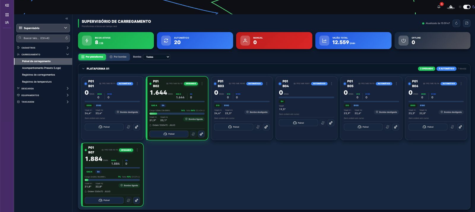
Task: Open the grid dashboard icon in the purple sidebar
Action: (7, 15)
